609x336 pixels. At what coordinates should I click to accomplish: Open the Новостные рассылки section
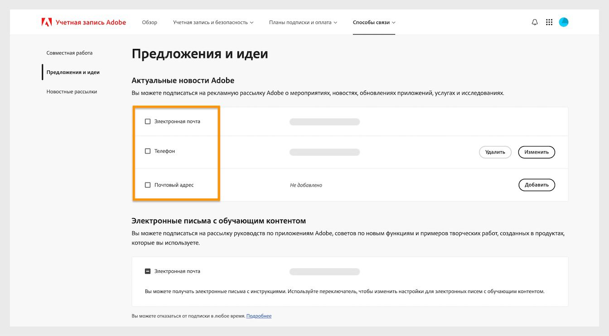(72, 91)
